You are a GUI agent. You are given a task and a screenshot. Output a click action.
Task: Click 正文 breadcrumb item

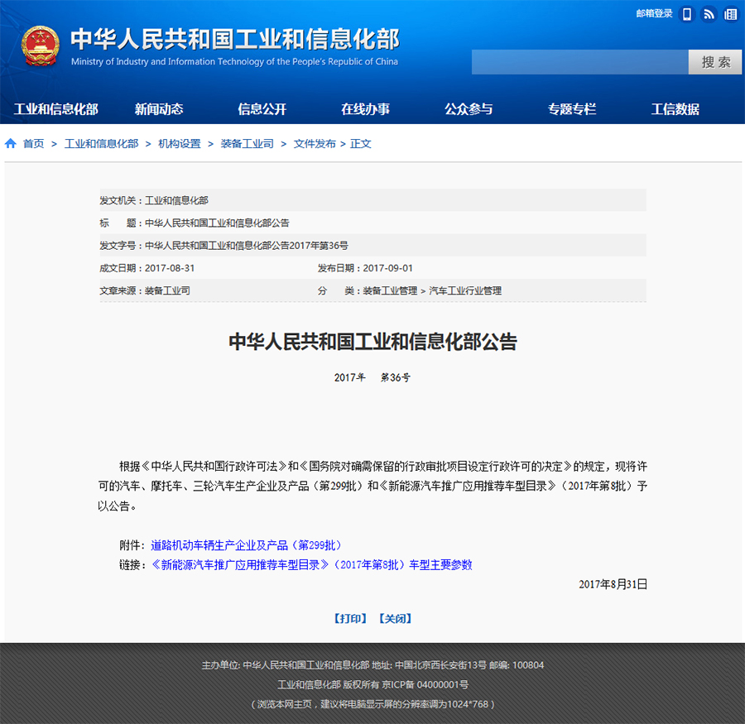click(x=361, y=143)
